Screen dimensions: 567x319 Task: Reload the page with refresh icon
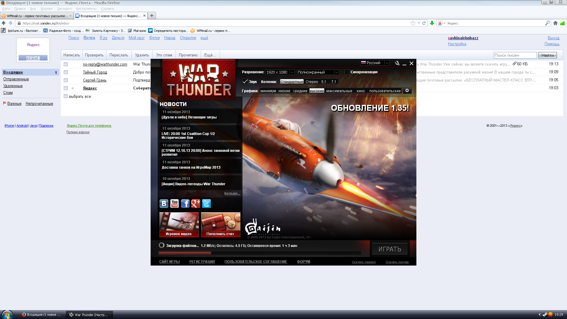(424, 23)
